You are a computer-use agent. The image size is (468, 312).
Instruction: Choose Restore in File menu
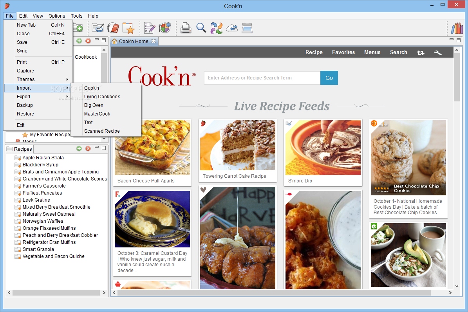pyautogui.click(x=38, y=114)
